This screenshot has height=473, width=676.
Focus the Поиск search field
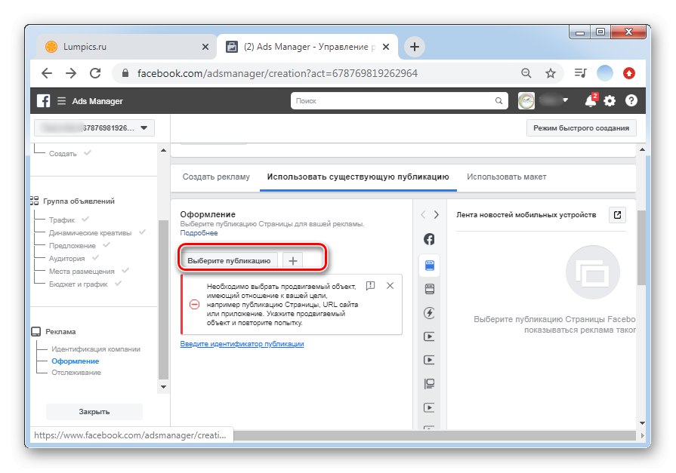point(399,101)
